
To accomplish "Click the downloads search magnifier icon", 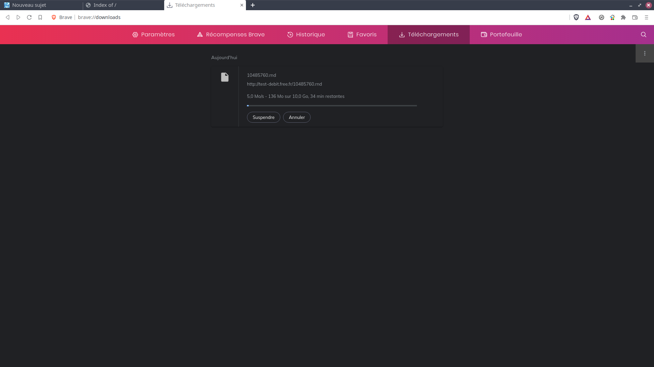I will pyautogui.click(x=643, y=35).
